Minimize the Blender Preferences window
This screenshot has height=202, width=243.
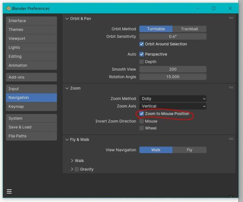click(198, 8)
